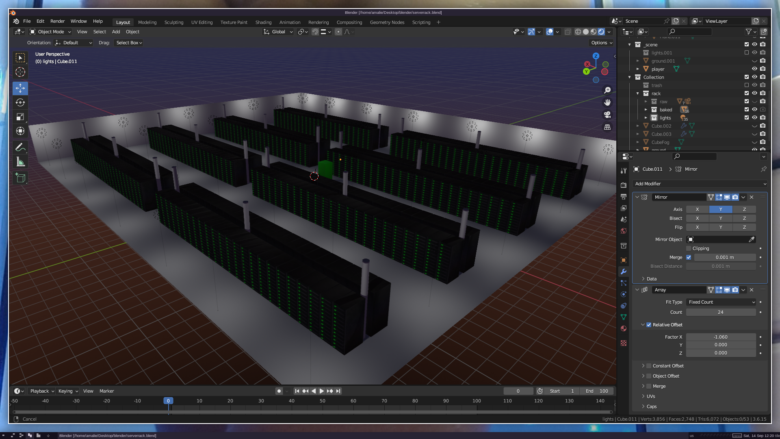Select the Rotate tool in toolbar
This screenshot has width=780, height=439.
point(20,102)
